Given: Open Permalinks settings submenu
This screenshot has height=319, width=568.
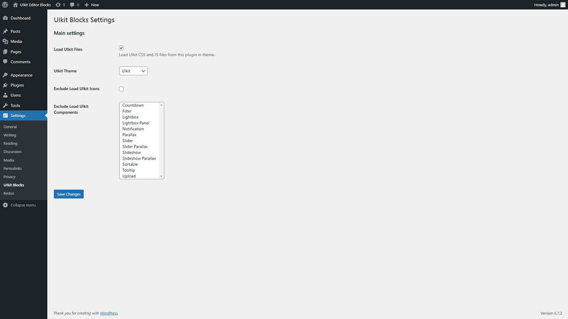Looking at the screenshot, I should (12, 168).
